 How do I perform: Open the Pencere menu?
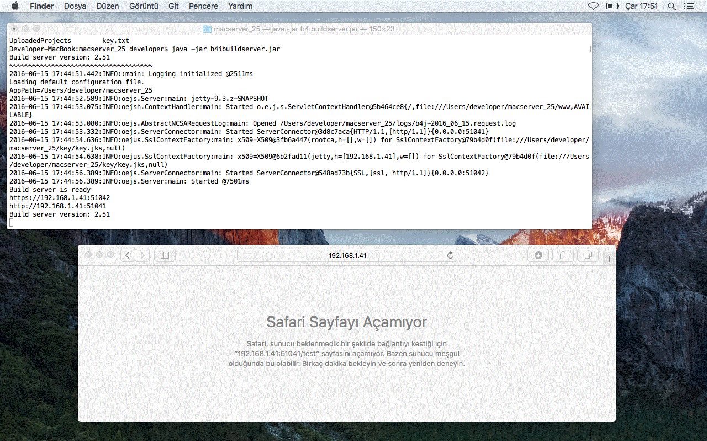click(x=203, y=6)
